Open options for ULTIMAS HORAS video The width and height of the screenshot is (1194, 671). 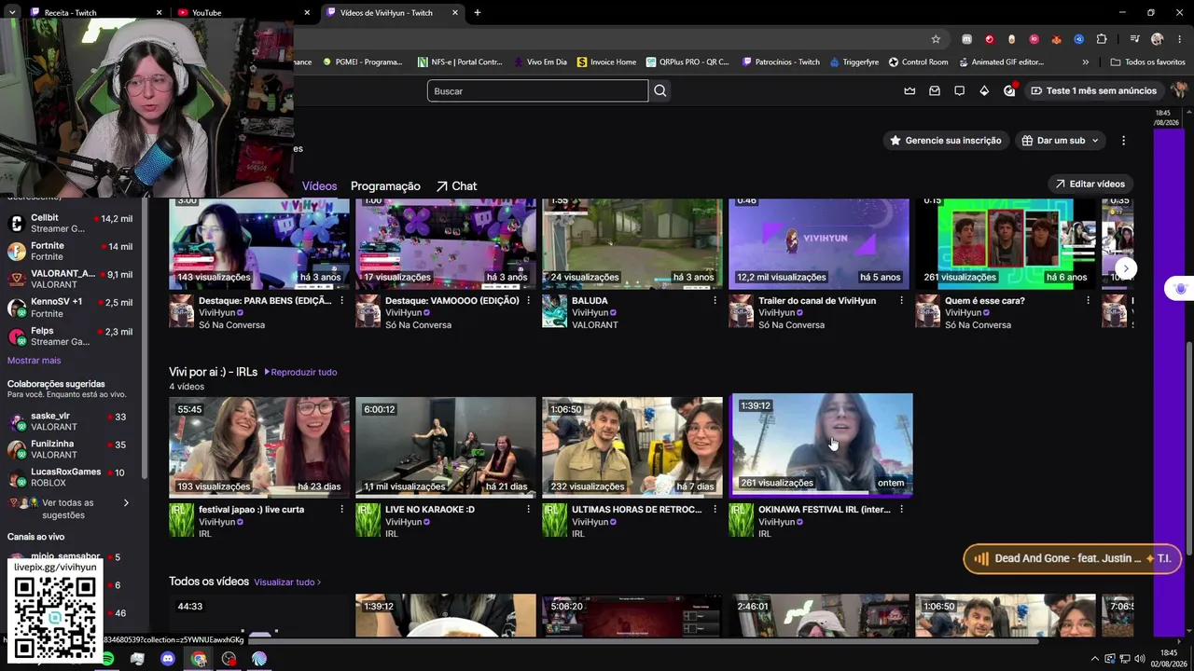(x=715, y=510)
